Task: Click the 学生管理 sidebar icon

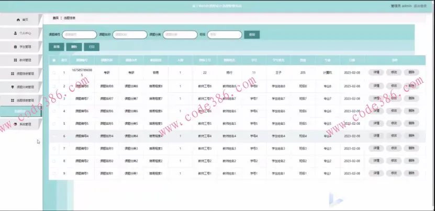Action: [x=15, y=47]
